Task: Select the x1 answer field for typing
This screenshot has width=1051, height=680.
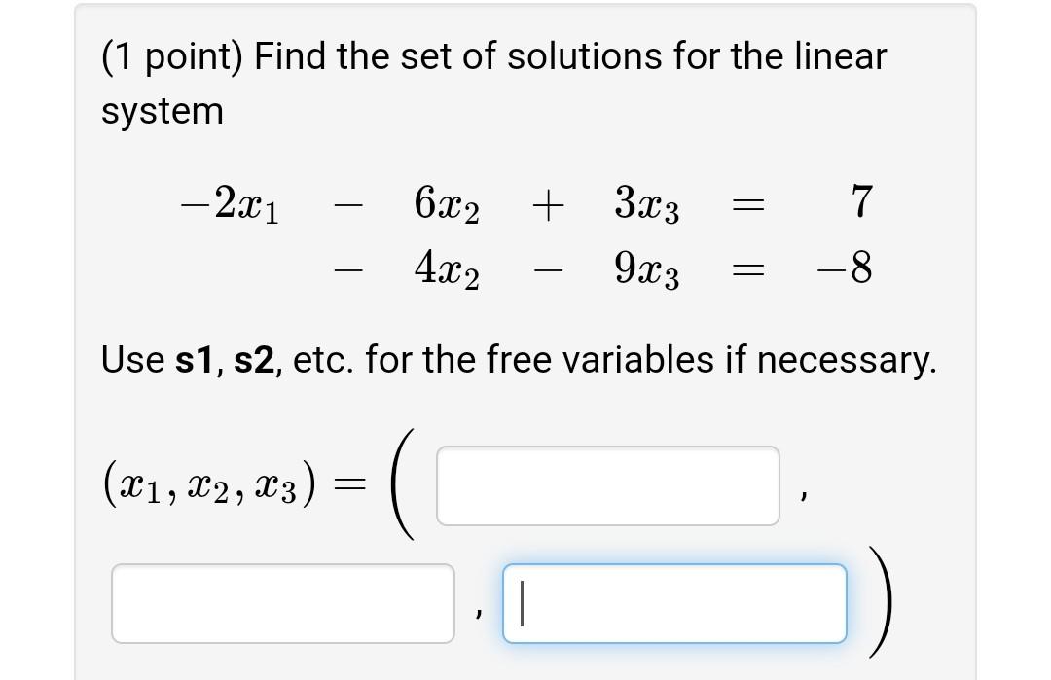Action: (607, 486)
